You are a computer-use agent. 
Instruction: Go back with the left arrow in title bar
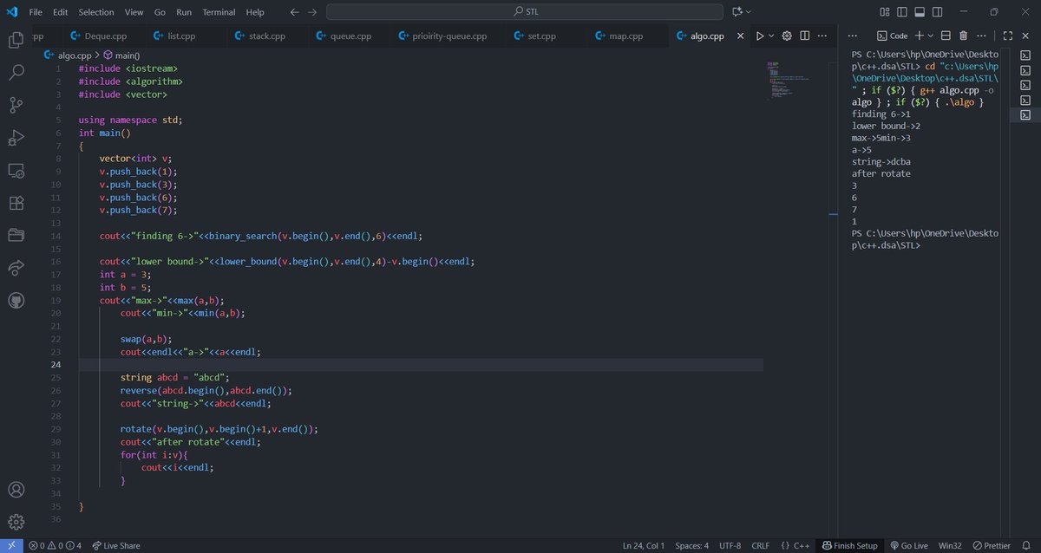(295, 12)
